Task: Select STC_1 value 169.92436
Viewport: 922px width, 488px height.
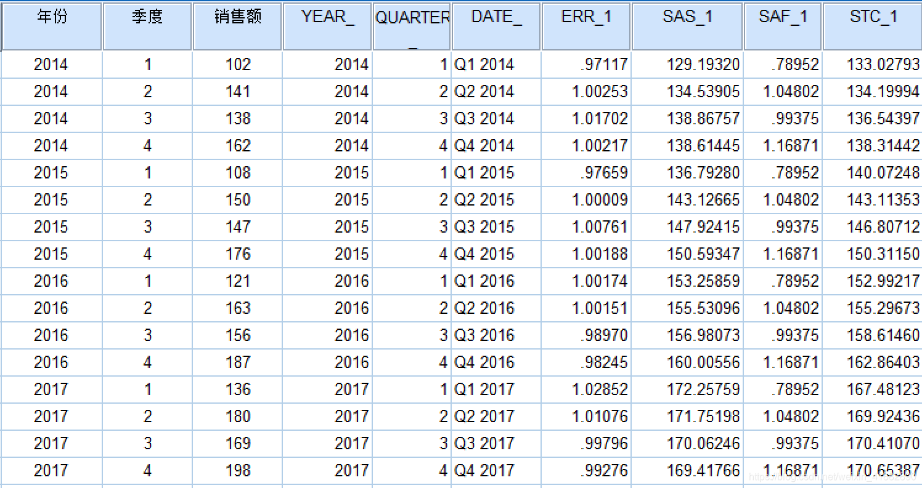Action: (x=873, y=417)
